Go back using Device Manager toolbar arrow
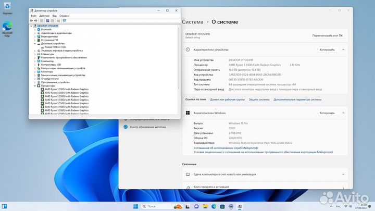Screen dimensions: 375x211 [x=31, y=20]
